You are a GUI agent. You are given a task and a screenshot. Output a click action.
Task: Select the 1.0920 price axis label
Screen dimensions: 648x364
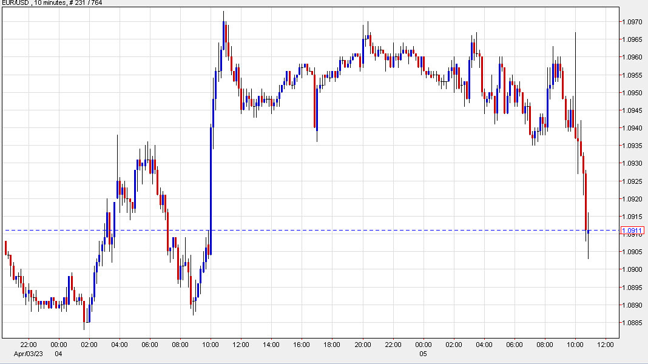point(632,199)
